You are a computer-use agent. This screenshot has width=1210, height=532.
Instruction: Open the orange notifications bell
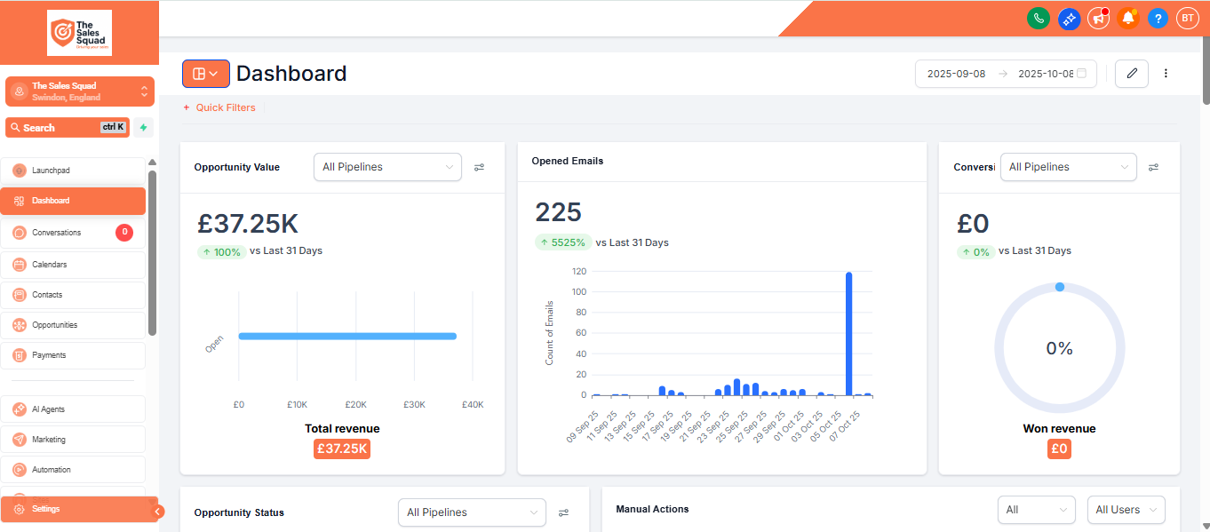click(1128, 18)
